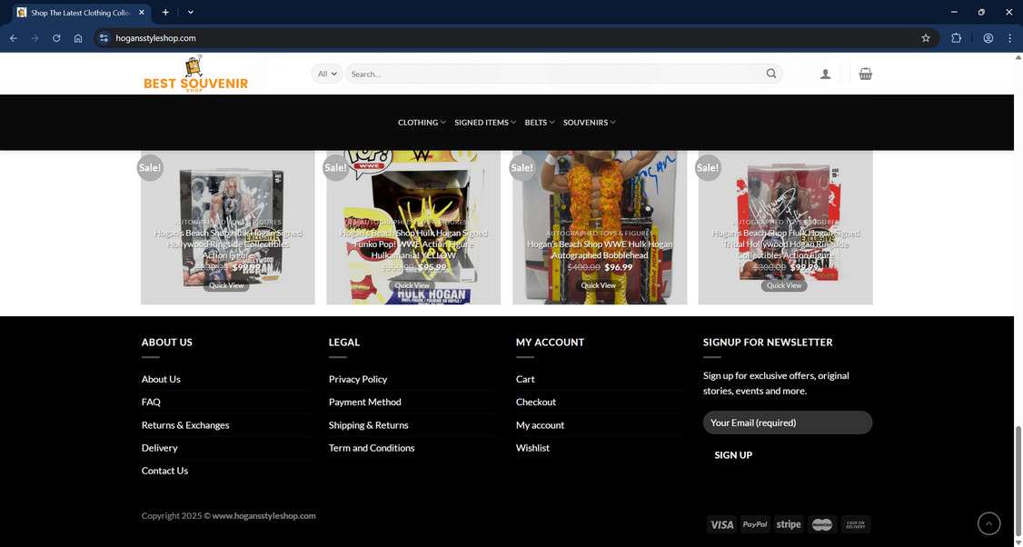
Task: Click the forward navigation arrow
Action: [35, 38]
